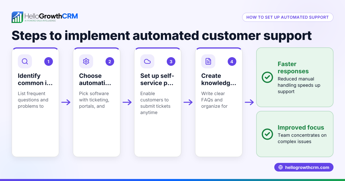Viewport: 345px width, 181px height.
Task: Click the document icon in the Create card
Action: click(x=208, y=61)
